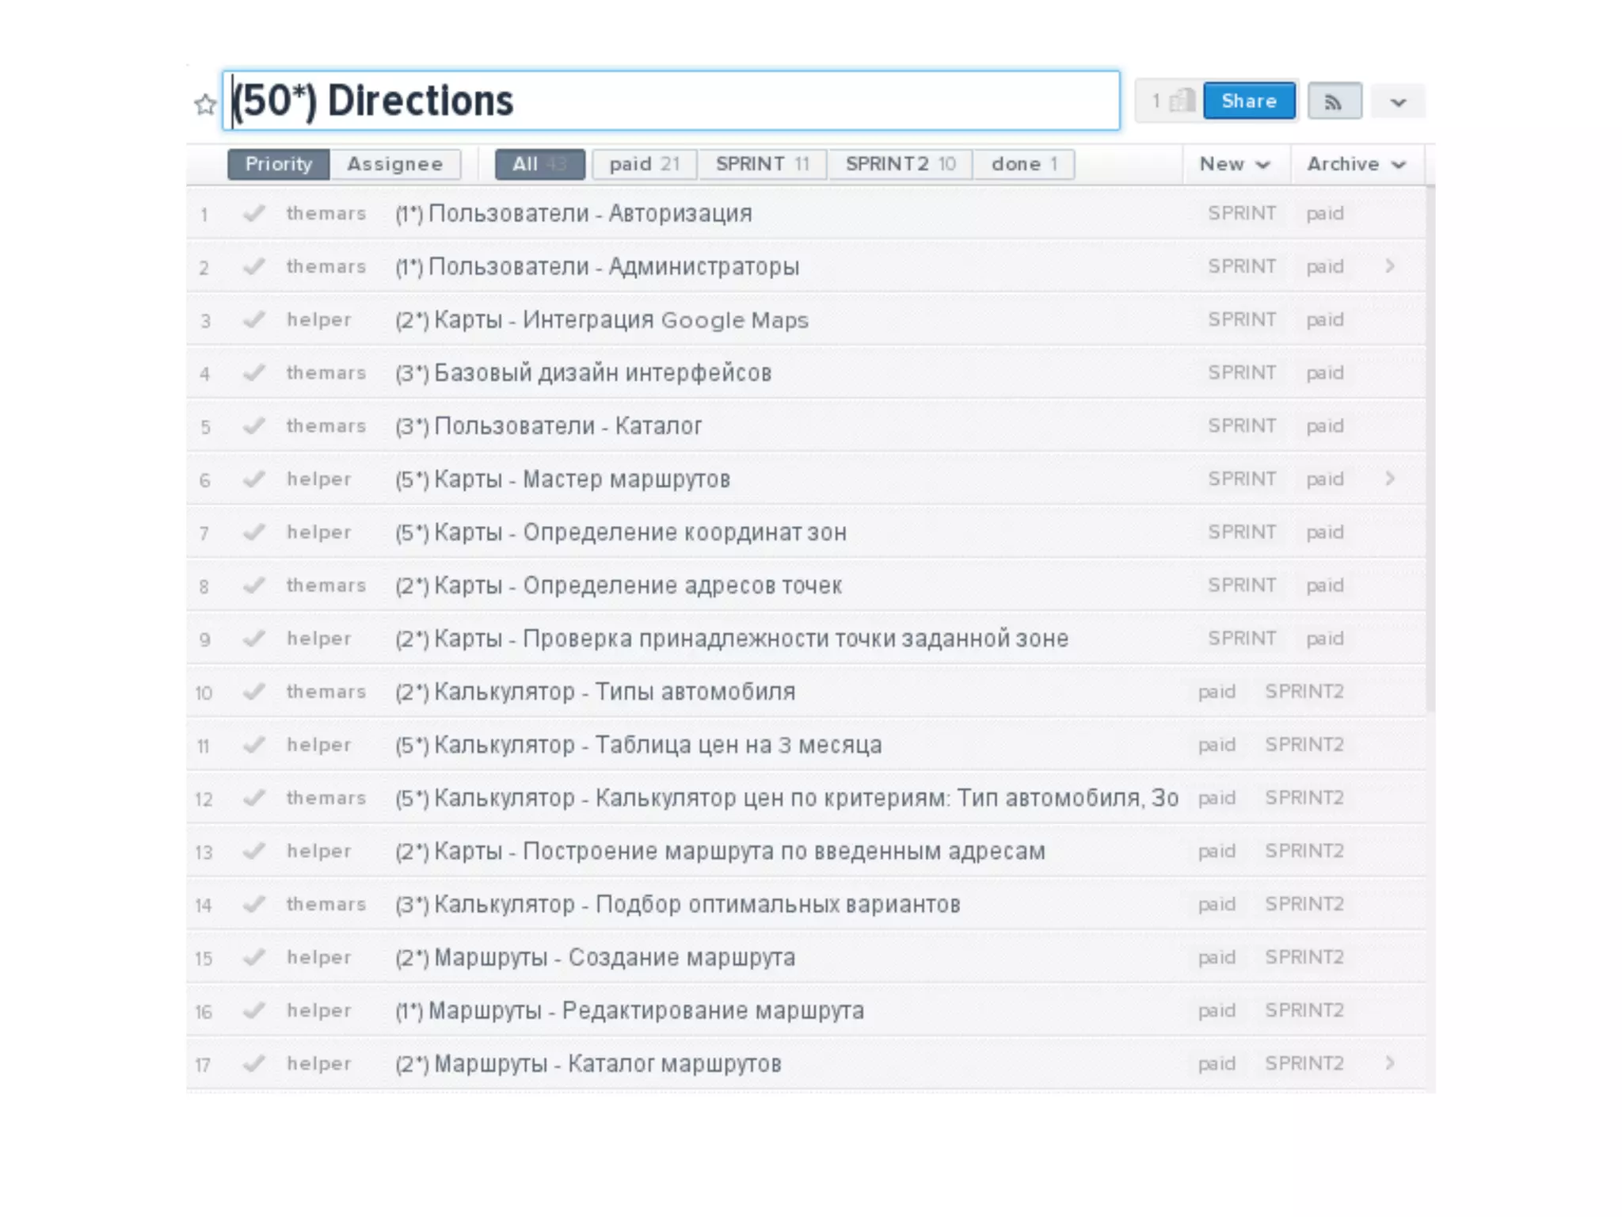Screen dimensions: 1622x1217
Task: Open the Archive dropdown menu
Action: [1356, 164]
